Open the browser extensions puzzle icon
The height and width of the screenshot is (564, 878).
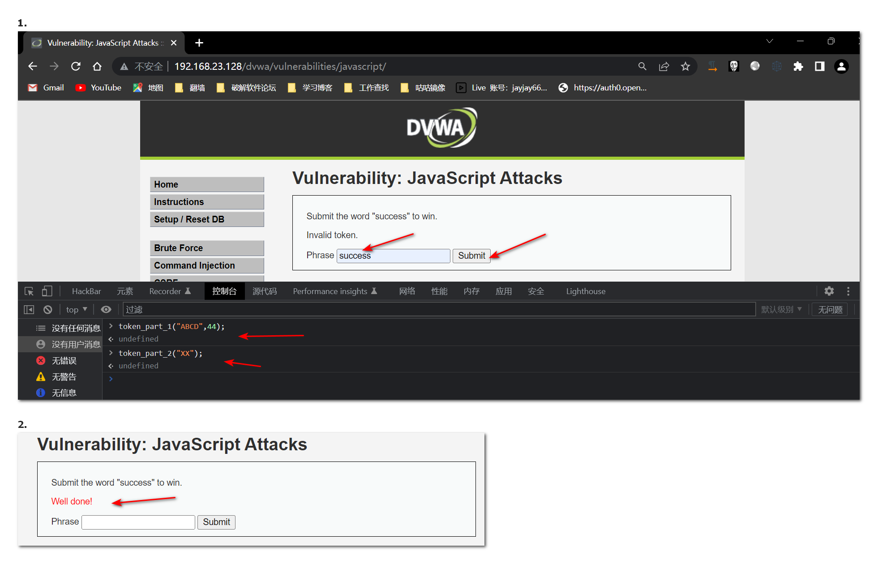pyautogui.click(x=798, y=67)
